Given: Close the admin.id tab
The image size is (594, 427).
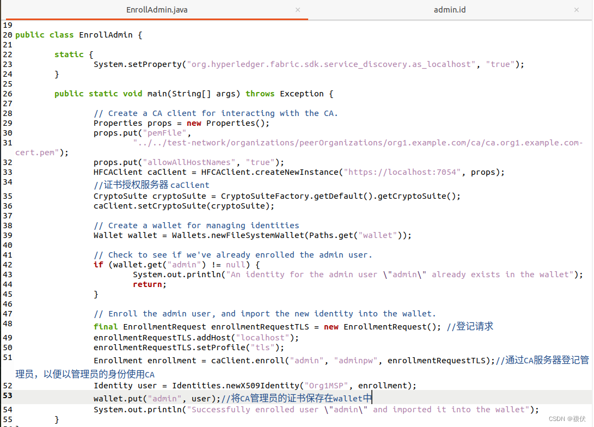Looking at the screenshot, I should (x=577, y=10).
